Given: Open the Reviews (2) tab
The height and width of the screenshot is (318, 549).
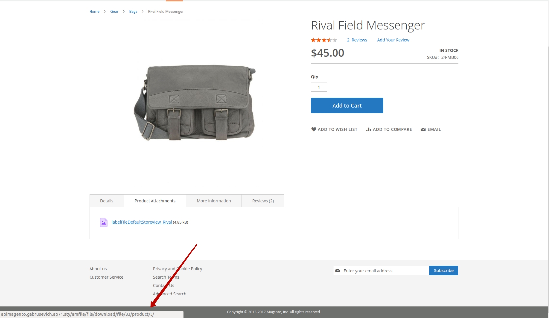Looking at the screenshot, I should click(x=263, y=201).
